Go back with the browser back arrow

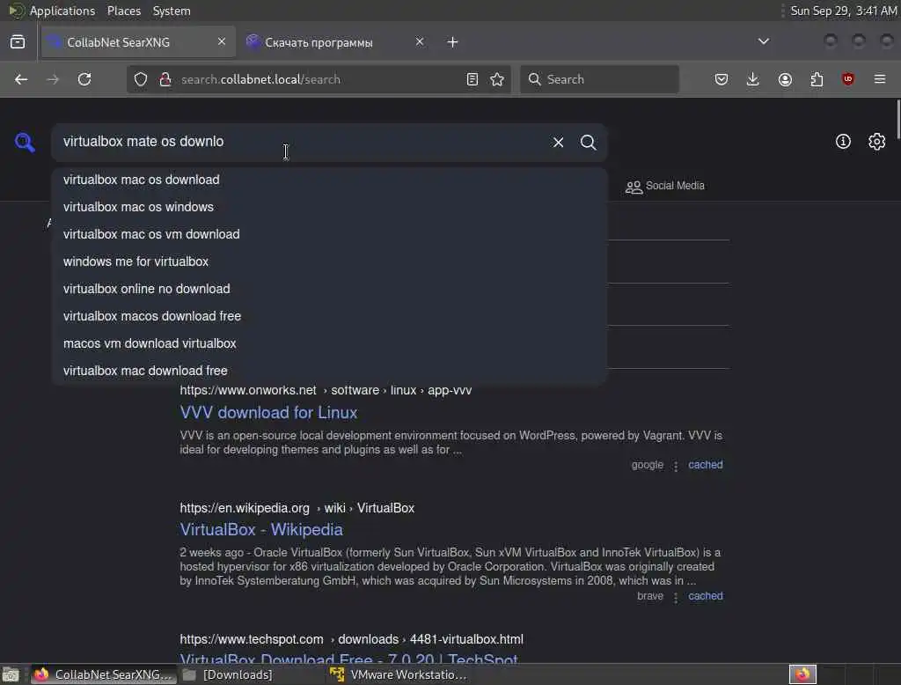click(x=21, y=79)
